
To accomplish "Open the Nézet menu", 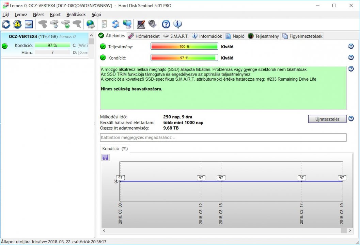I will [38, 14].
